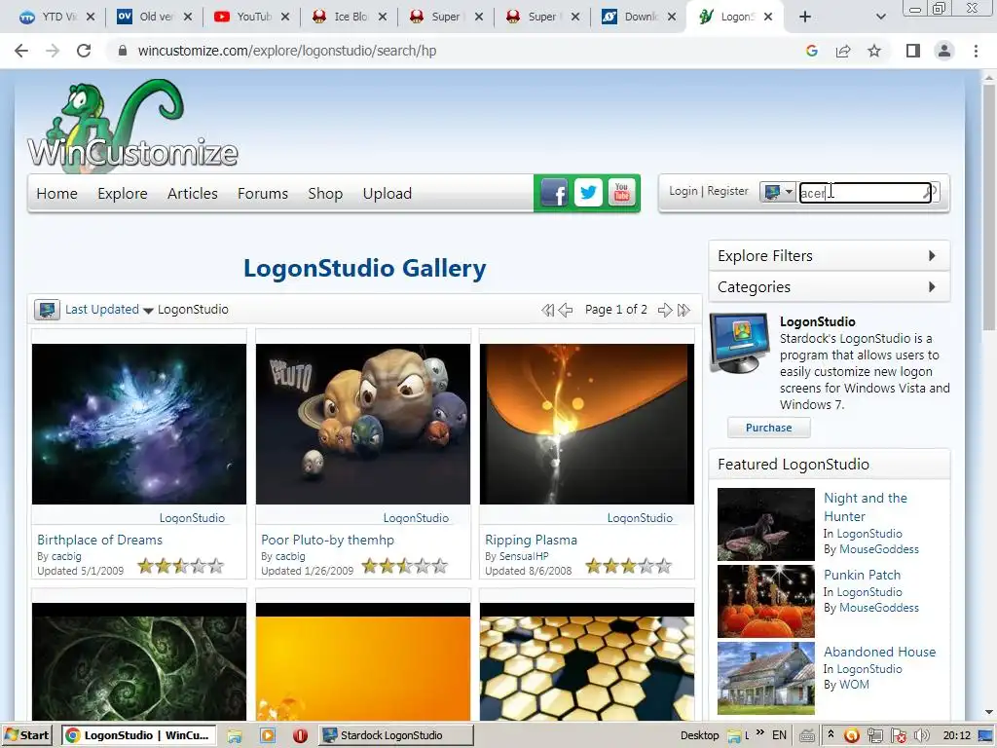Open the Abandoned House featured link

point(880,652)
